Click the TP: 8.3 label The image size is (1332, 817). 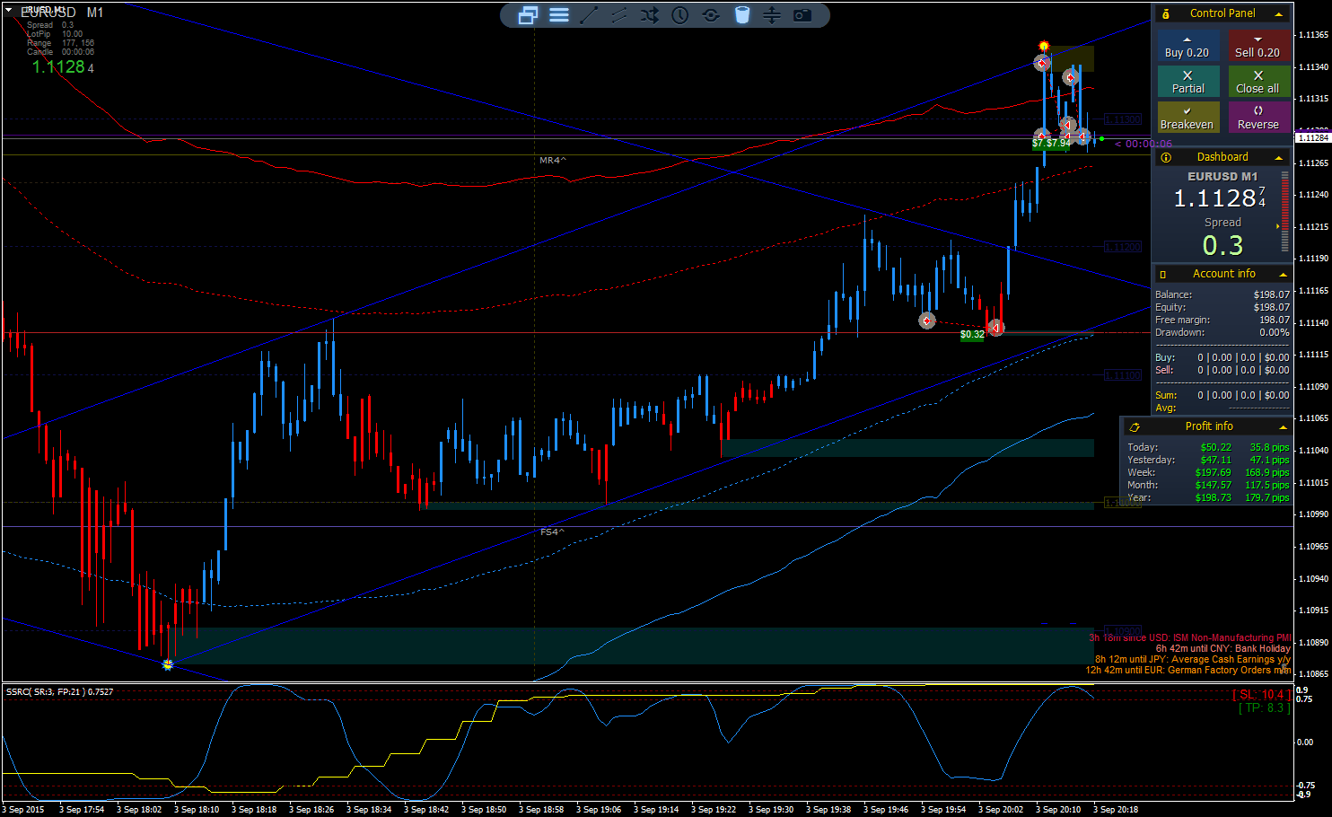(1265, 707)
